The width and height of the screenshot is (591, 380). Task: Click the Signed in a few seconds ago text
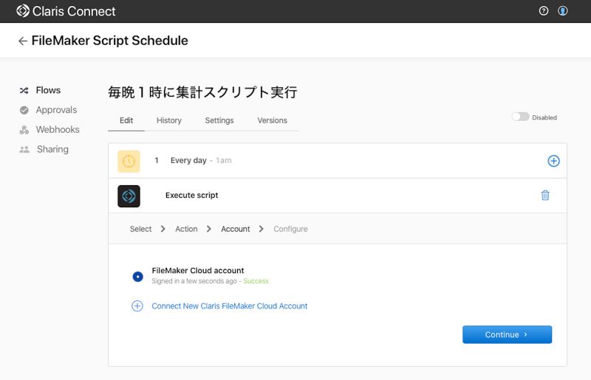point(194,281)
